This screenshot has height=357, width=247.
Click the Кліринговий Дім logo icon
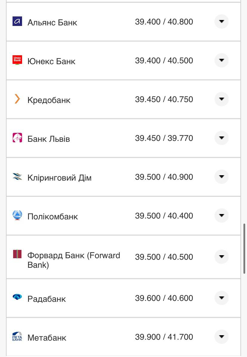click(17, 177)
